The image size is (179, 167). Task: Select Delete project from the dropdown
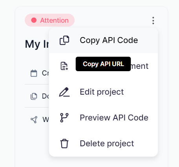[x=103, y=144]
